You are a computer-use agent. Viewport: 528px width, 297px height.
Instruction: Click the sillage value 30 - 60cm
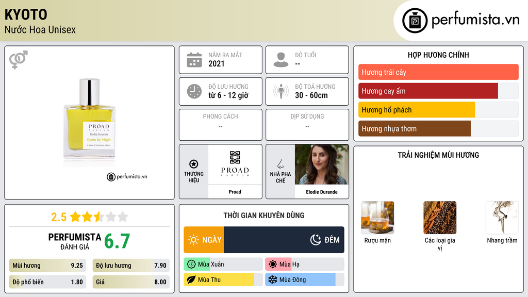pyautogui.click(x=311, y=95)
